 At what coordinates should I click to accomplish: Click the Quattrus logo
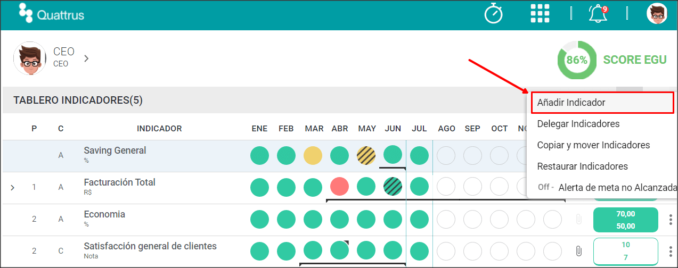[52, 13]
